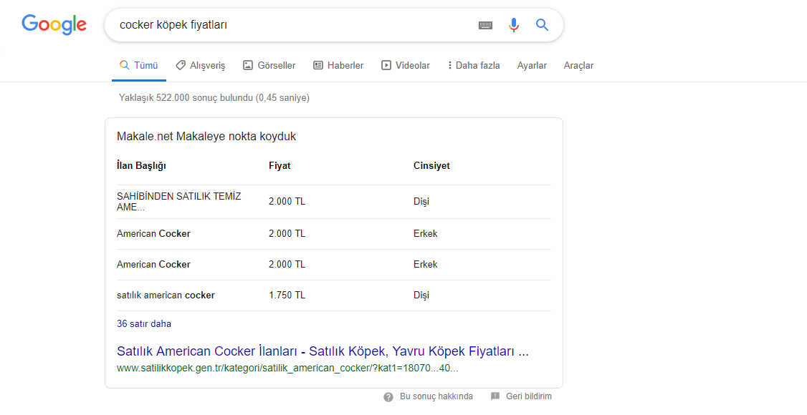The width and height of the screenshot is (807, 415).
Task: Click Makale.net Makaleye nokta koyduk heading
Action: [206, 137]
